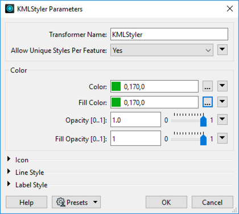Click the arrow menu beside Fill Color field
The image size is (239, 214).
pos(222,102)
